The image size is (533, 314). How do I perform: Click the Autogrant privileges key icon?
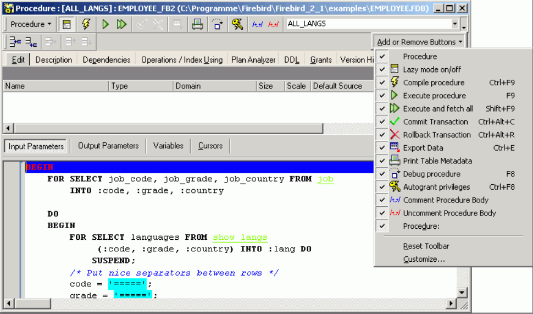(x=237, y=24)
